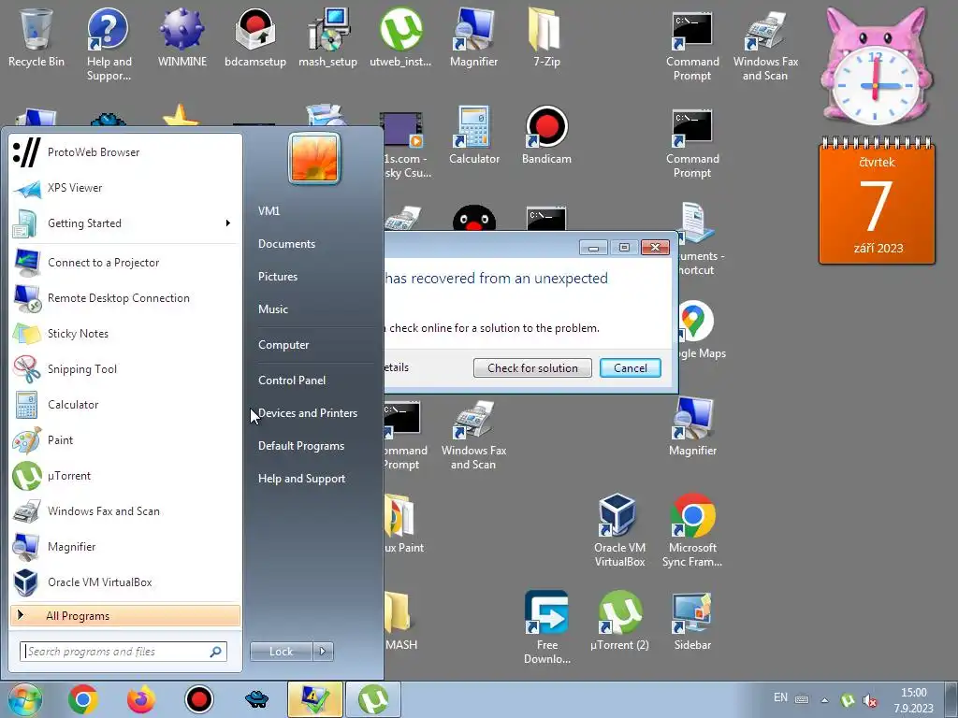958x718 pixels.
Task: Open Default Programs
Action: coord(301,446)
